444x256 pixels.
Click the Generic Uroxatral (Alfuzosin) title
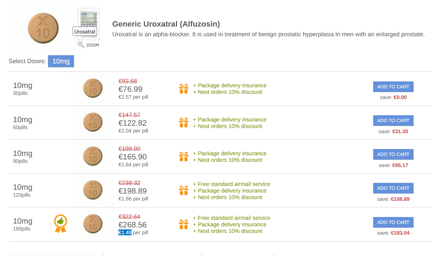[x=166, y=24]
